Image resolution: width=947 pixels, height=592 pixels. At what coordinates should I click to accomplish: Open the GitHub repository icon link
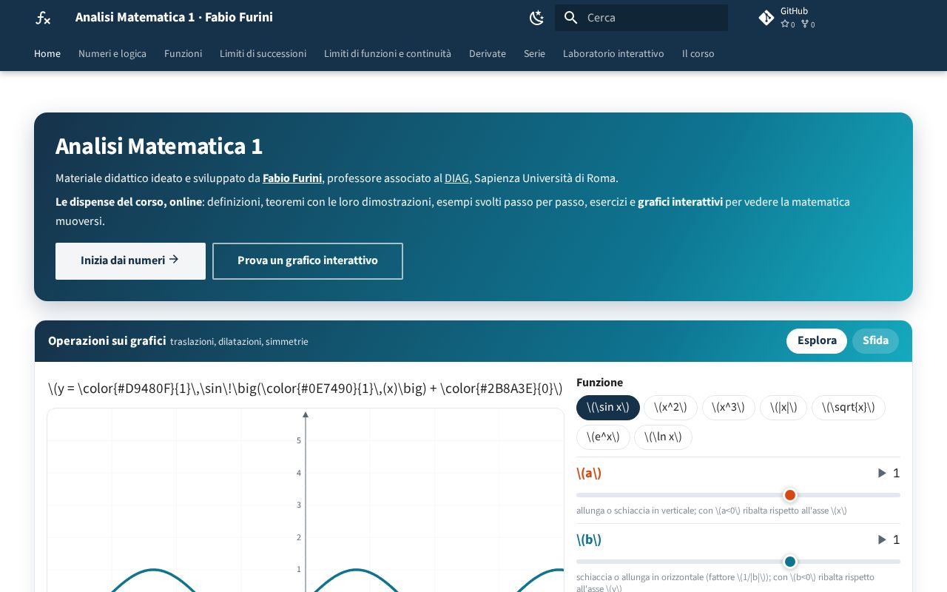[766, 18]
